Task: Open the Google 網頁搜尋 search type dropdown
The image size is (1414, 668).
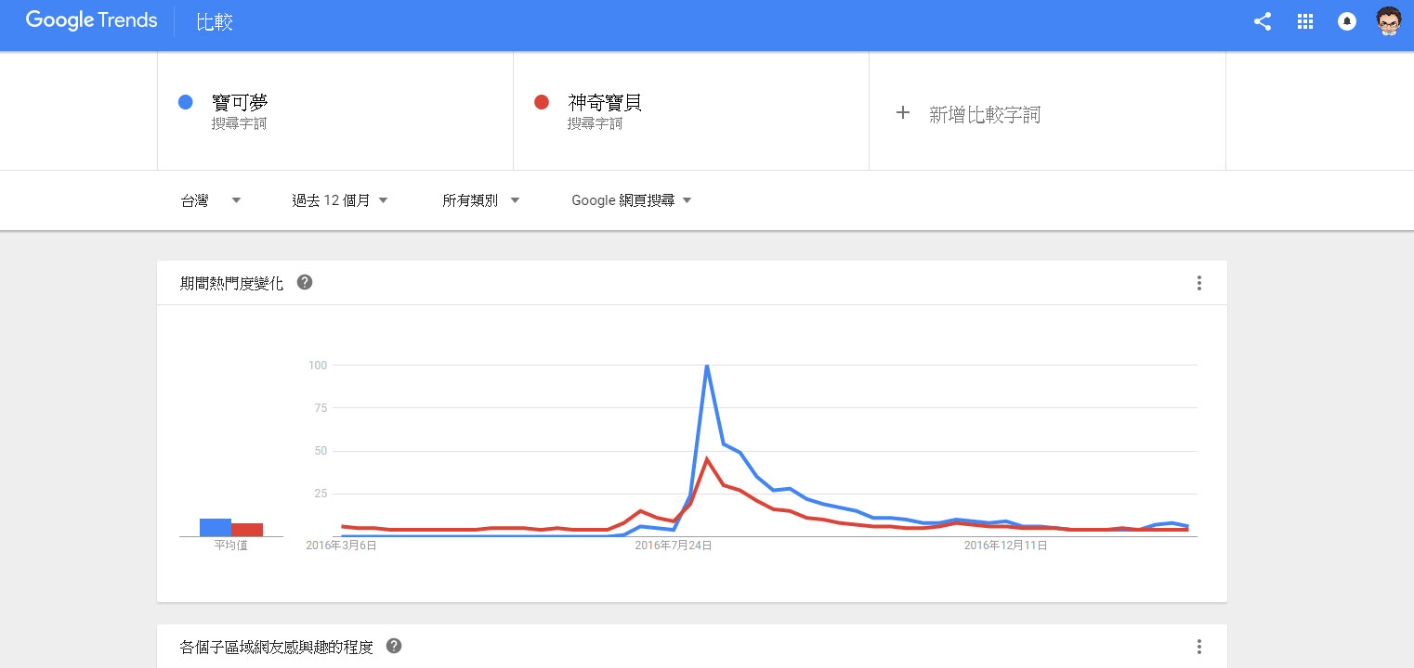Action: click(632, 200)
